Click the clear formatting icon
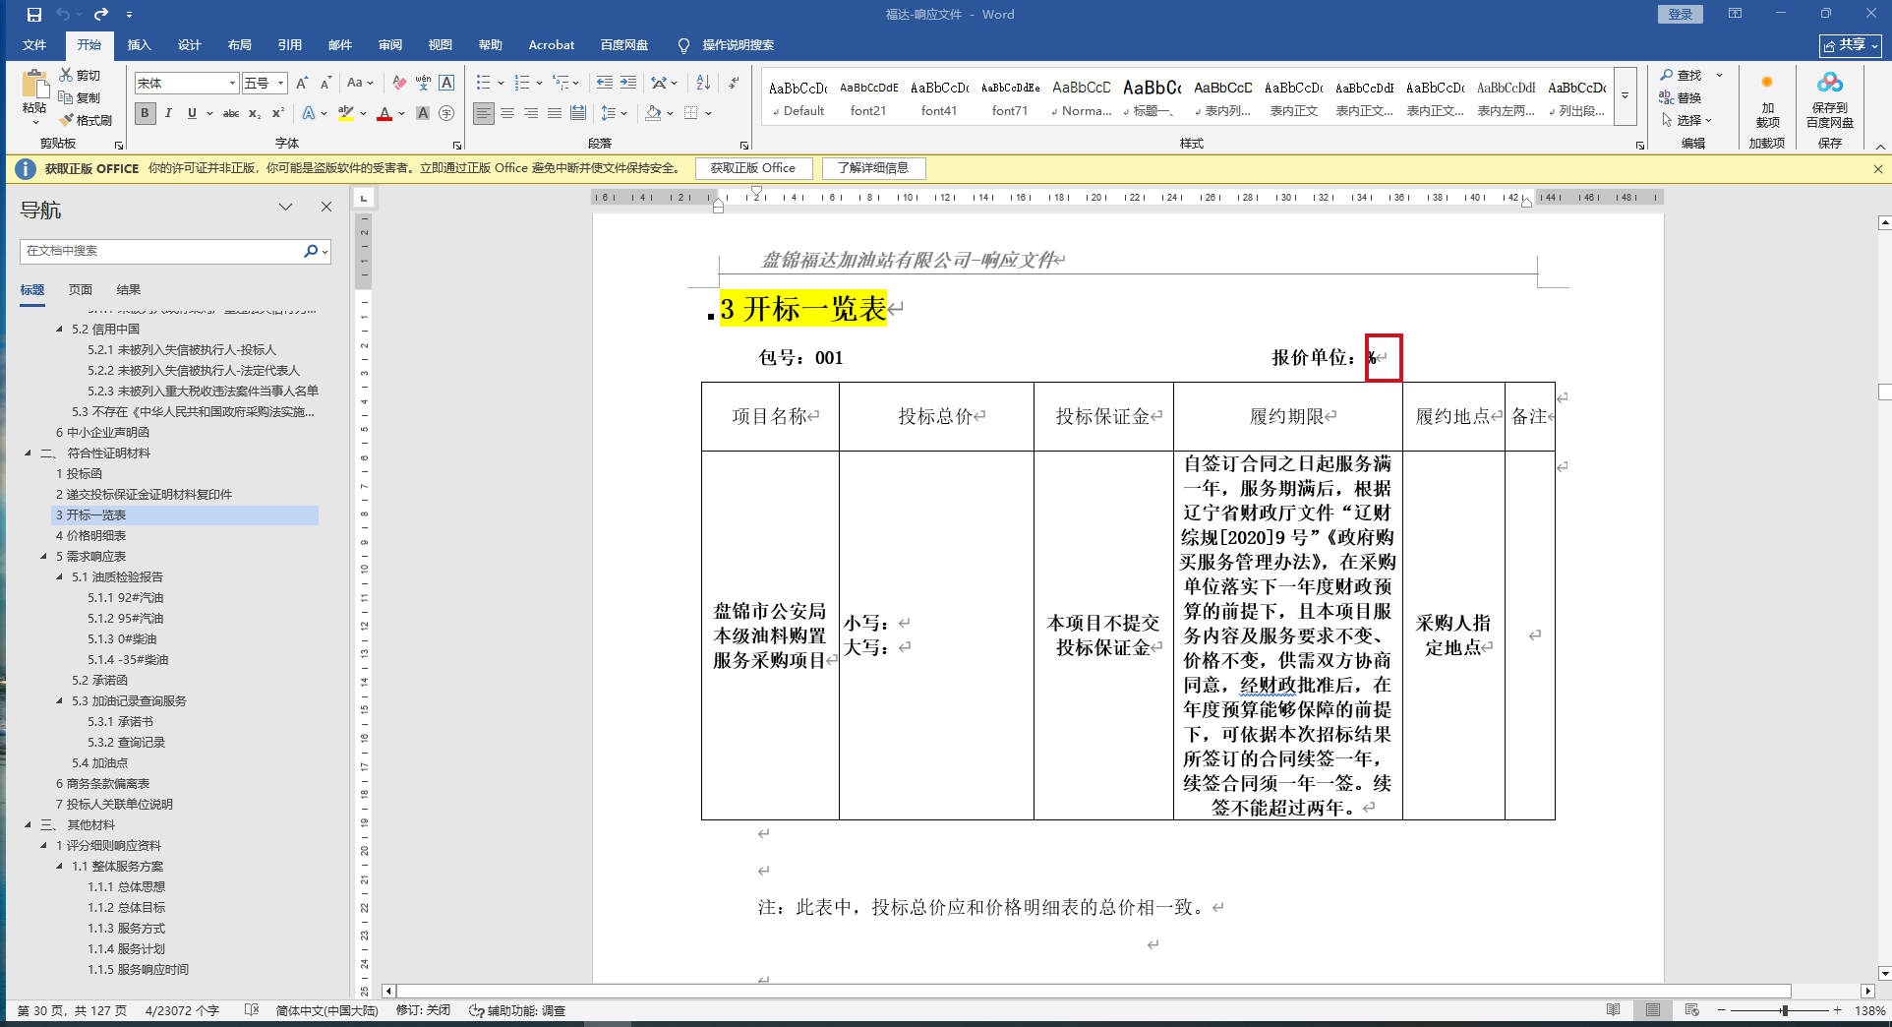The image size is (1892, 1027). [x=398, y=83]
